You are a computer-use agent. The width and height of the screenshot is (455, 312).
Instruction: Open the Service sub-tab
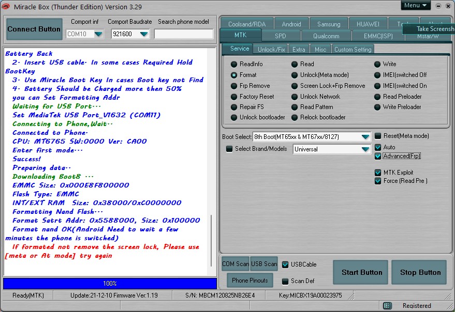(239, 49)
